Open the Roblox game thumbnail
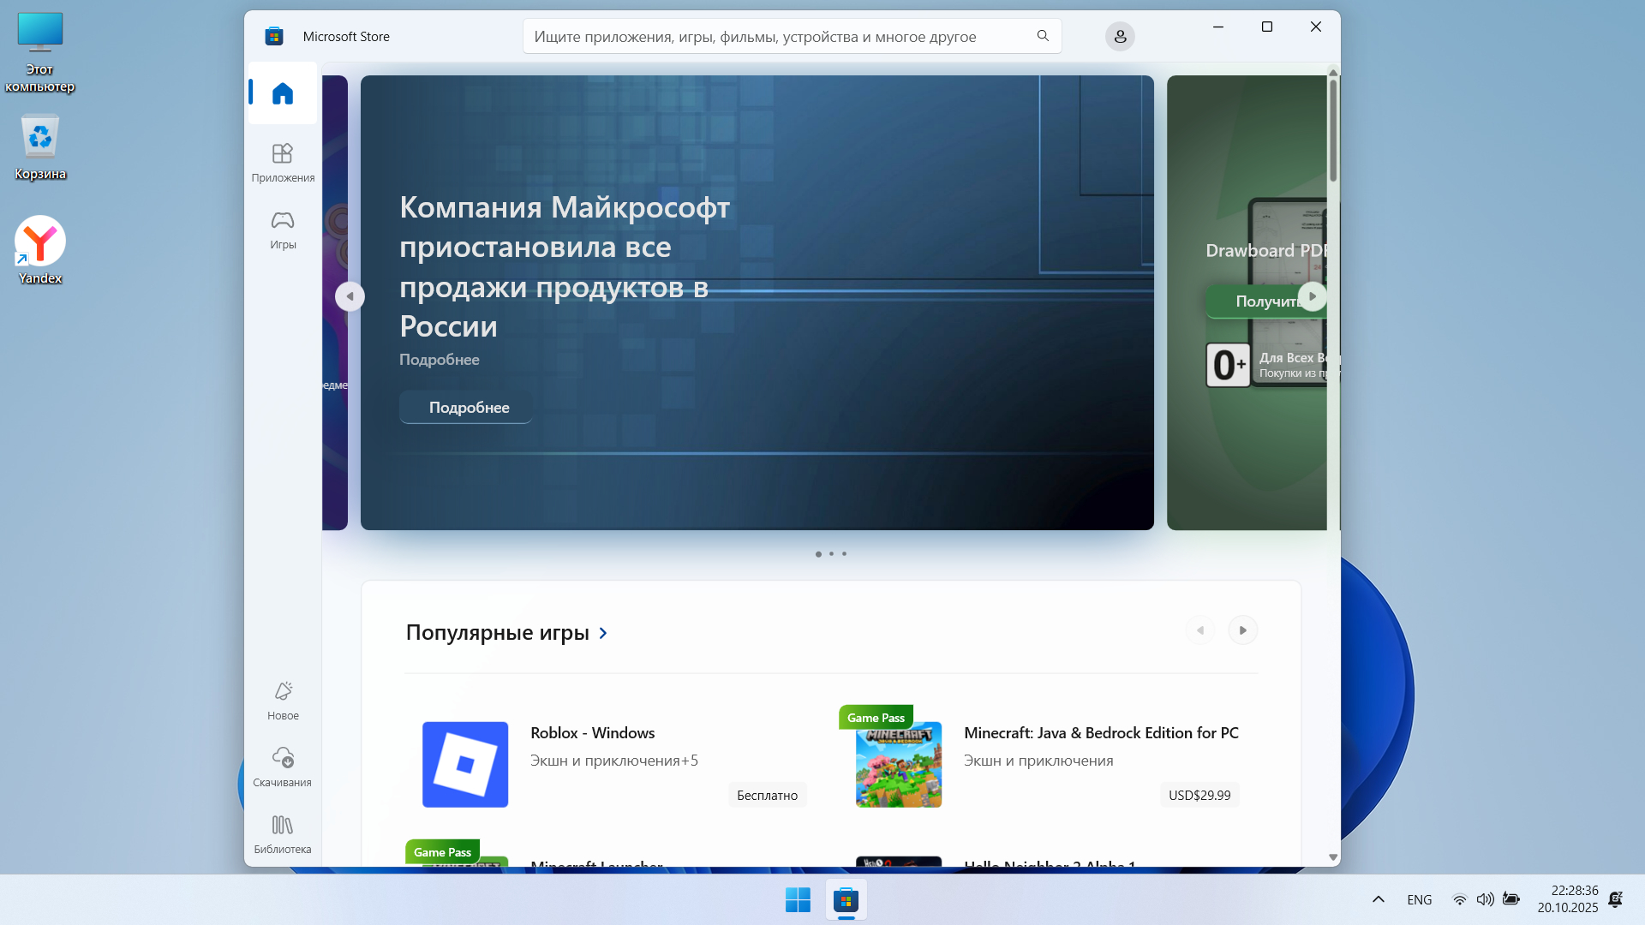The image size is (1645, 925). pos(465,764)
